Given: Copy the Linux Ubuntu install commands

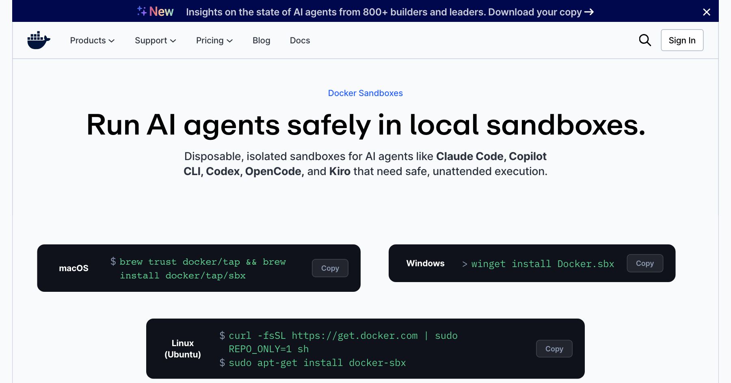Looking at the screenshot, I should point(554,349).
